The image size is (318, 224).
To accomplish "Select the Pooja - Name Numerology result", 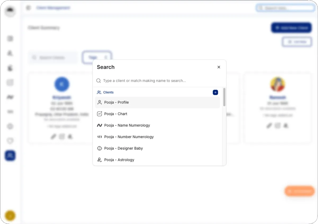I will (x=158, y=125).
